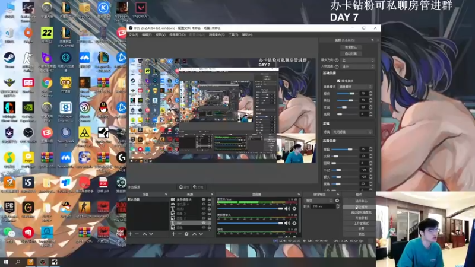This screenshot has width=475, height=267.
Task: Mute the first audio mixer channel speaker
Action: point(287,209)
